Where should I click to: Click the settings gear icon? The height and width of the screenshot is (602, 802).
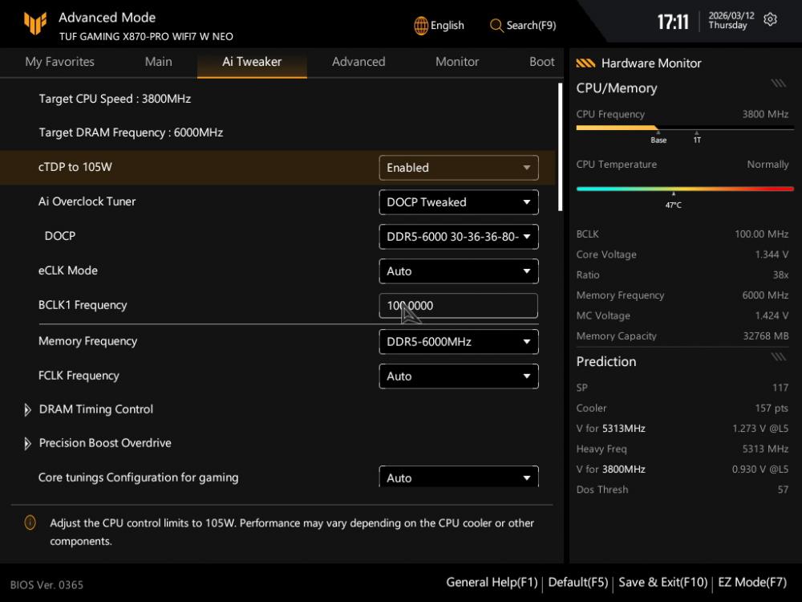(x=770, y=20)
